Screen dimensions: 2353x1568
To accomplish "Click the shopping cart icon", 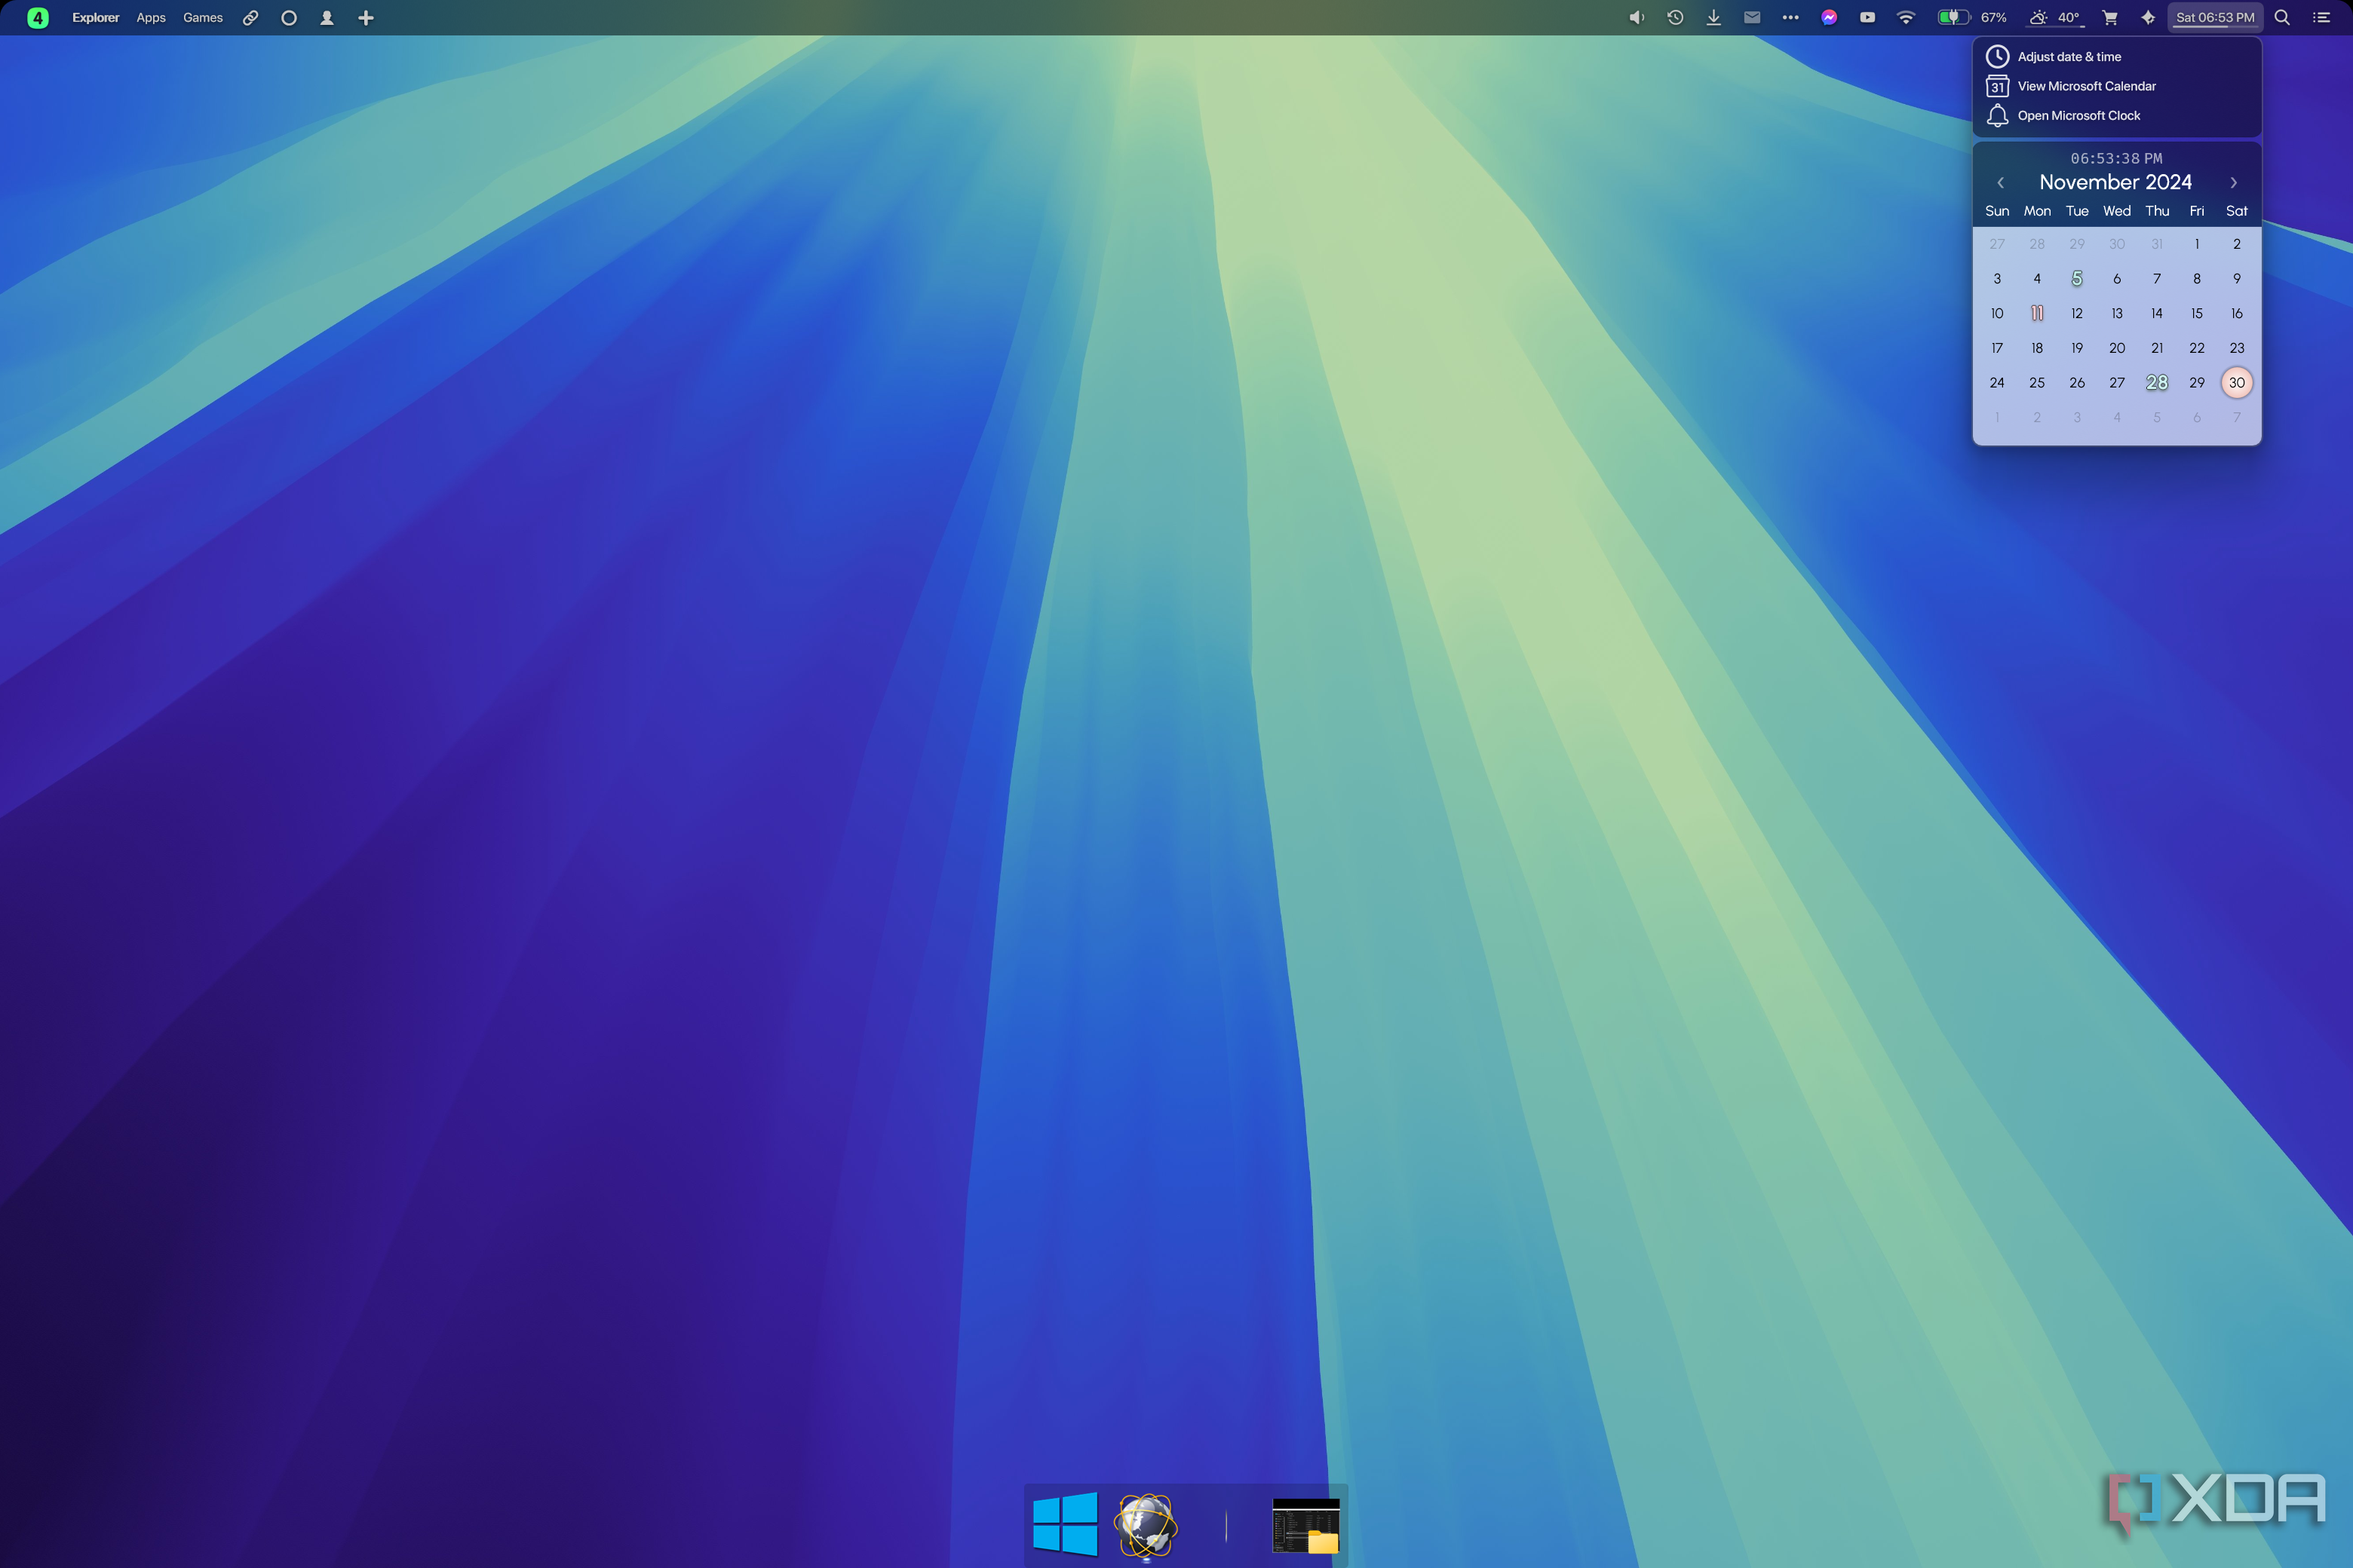I will 2110,17.
